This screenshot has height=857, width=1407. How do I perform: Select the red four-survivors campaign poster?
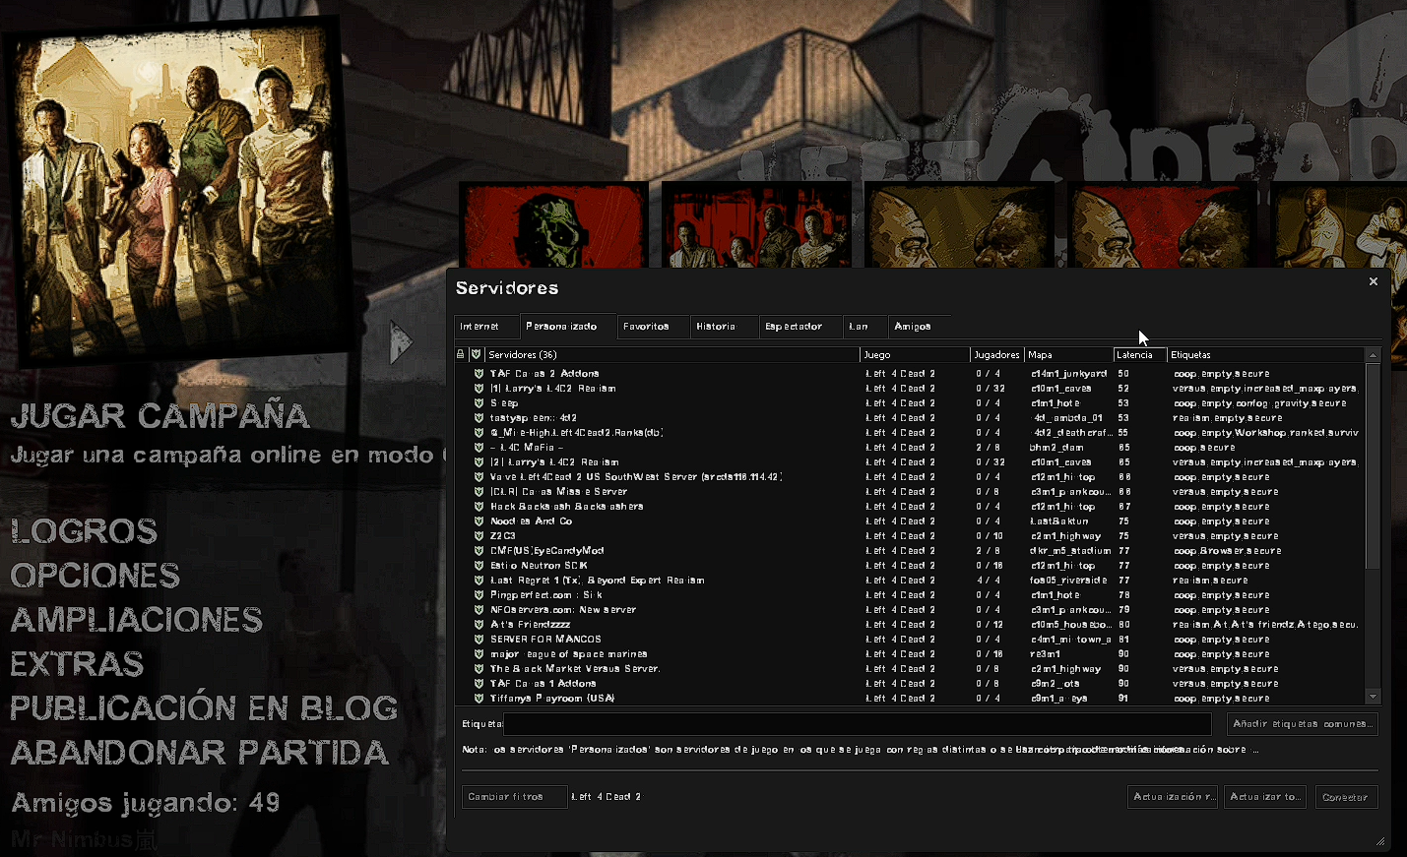coord(756,225)
